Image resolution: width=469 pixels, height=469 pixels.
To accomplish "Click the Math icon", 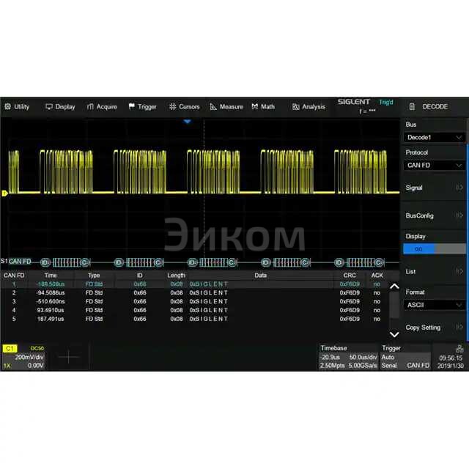I will coord(255,106).
